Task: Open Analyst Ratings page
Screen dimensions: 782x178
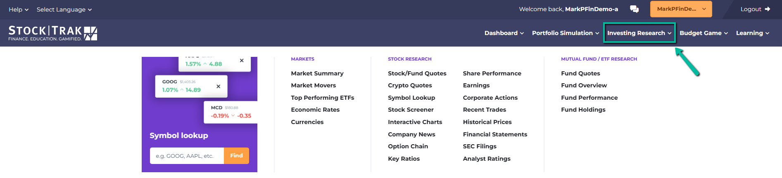Action: 487,159
